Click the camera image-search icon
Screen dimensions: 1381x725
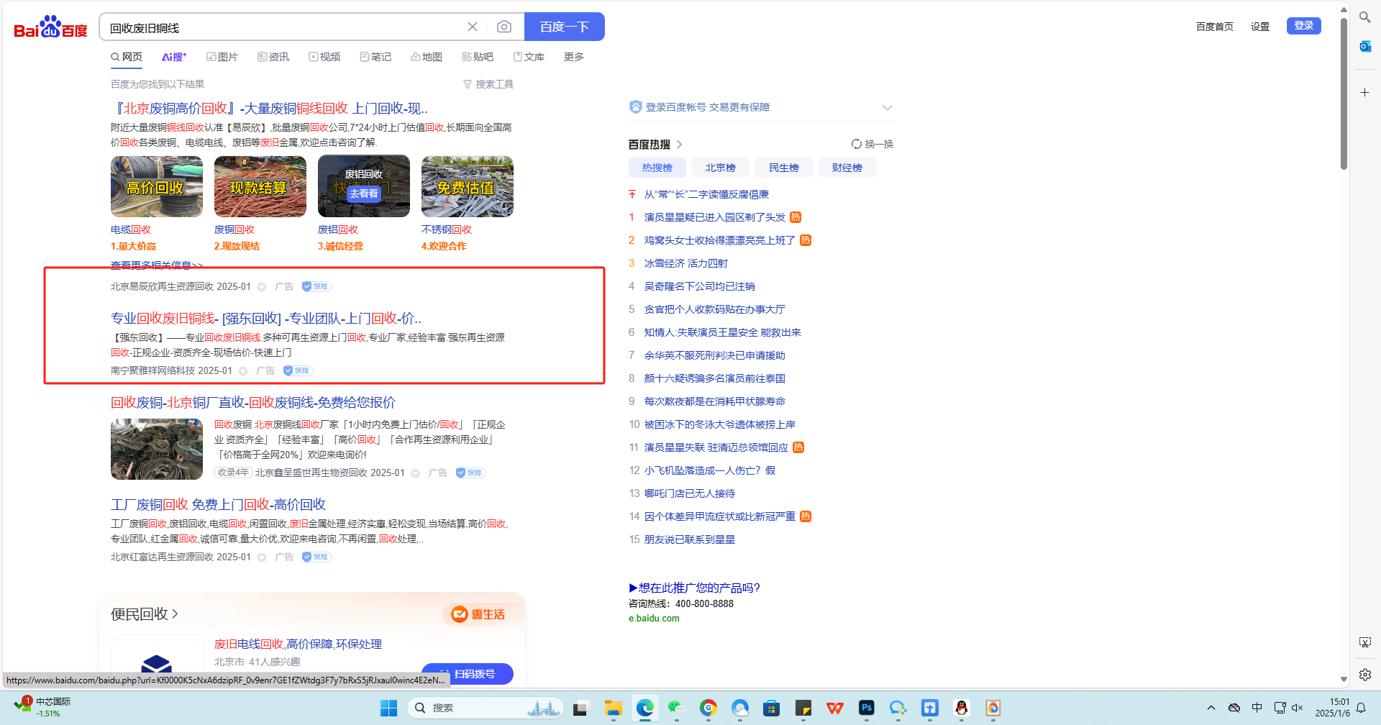click(x=504, y=27)
